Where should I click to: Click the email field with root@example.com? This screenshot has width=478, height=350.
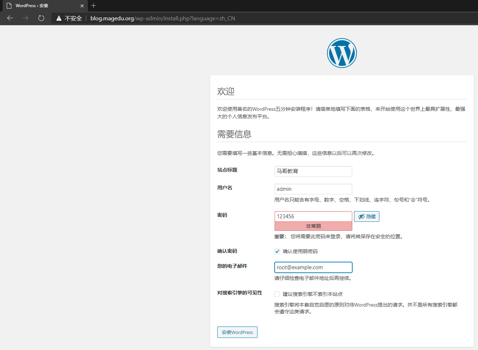coord(313,267)
